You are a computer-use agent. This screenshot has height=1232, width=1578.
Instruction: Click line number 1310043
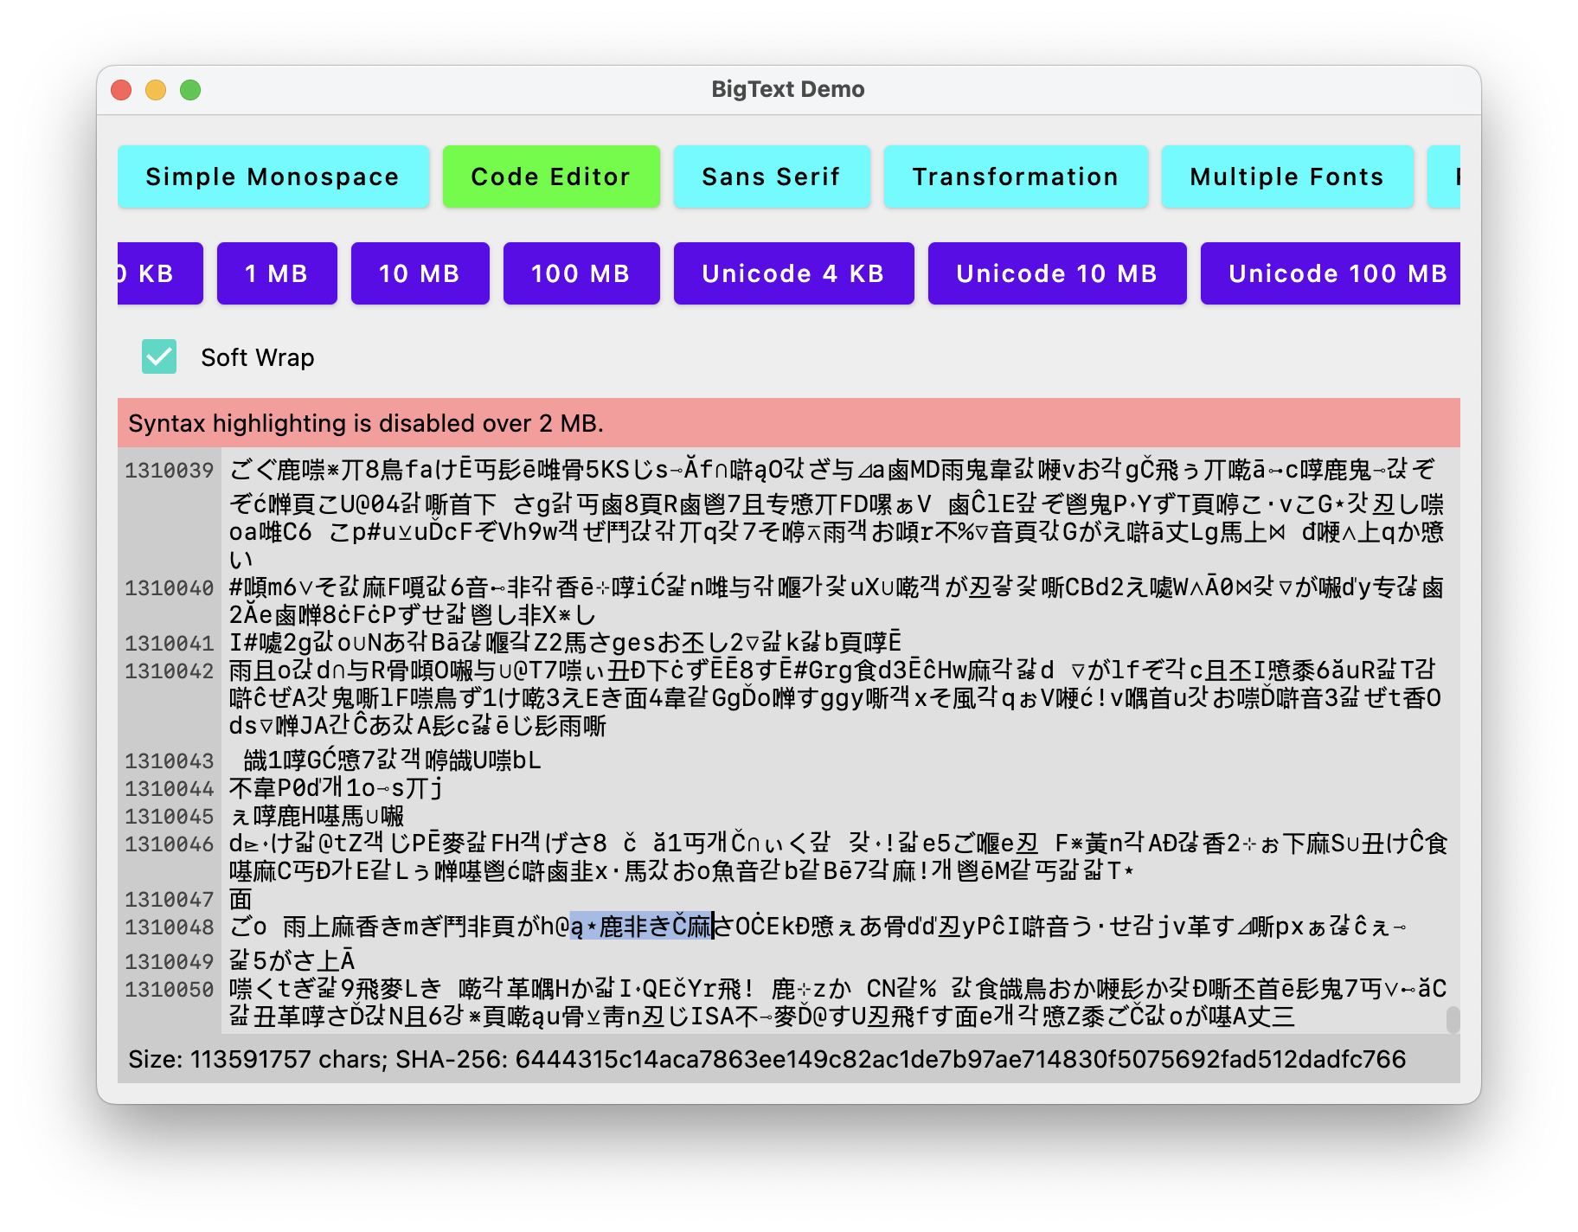[169, 761]
